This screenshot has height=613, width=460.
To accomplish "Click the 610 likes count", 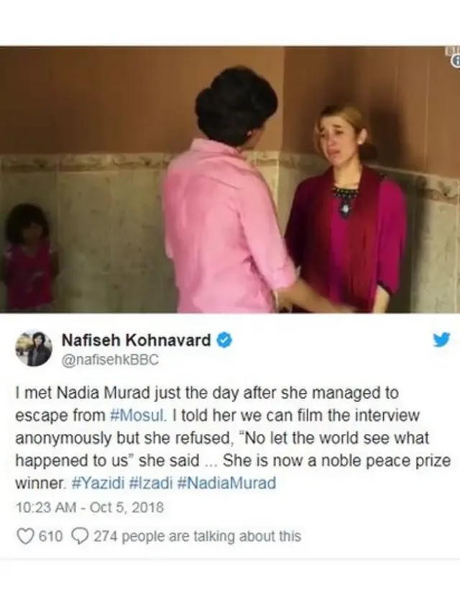I will click(51, 537).
